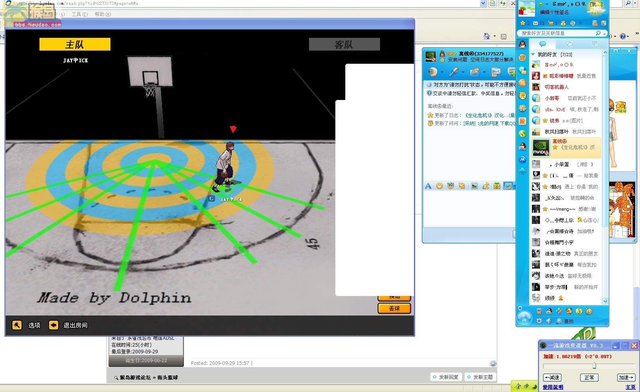Click the speed slider thumb in 变速器
This screenshot has width=640, height=392.
(x=594, y=366)
